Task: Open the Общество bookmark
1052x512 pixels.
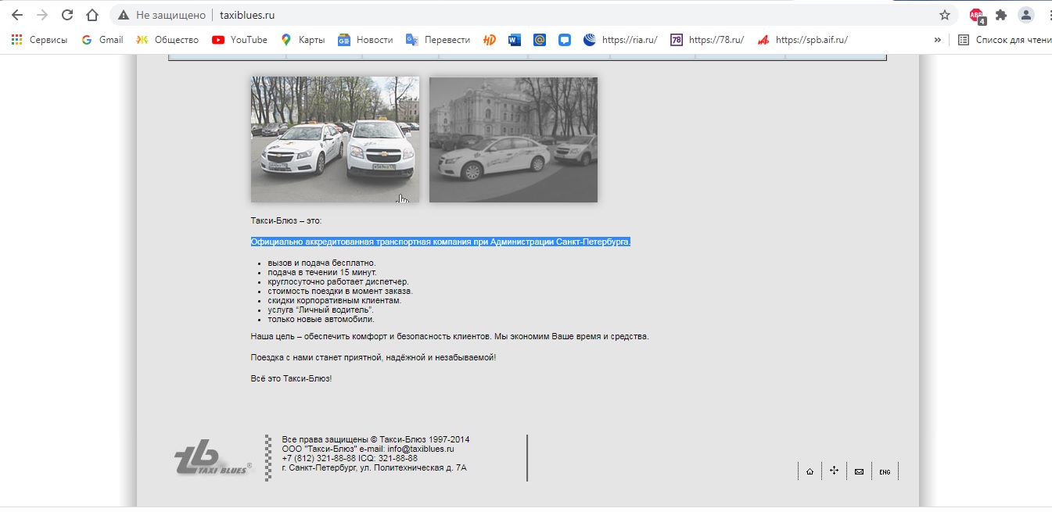Action: point(167,40)
